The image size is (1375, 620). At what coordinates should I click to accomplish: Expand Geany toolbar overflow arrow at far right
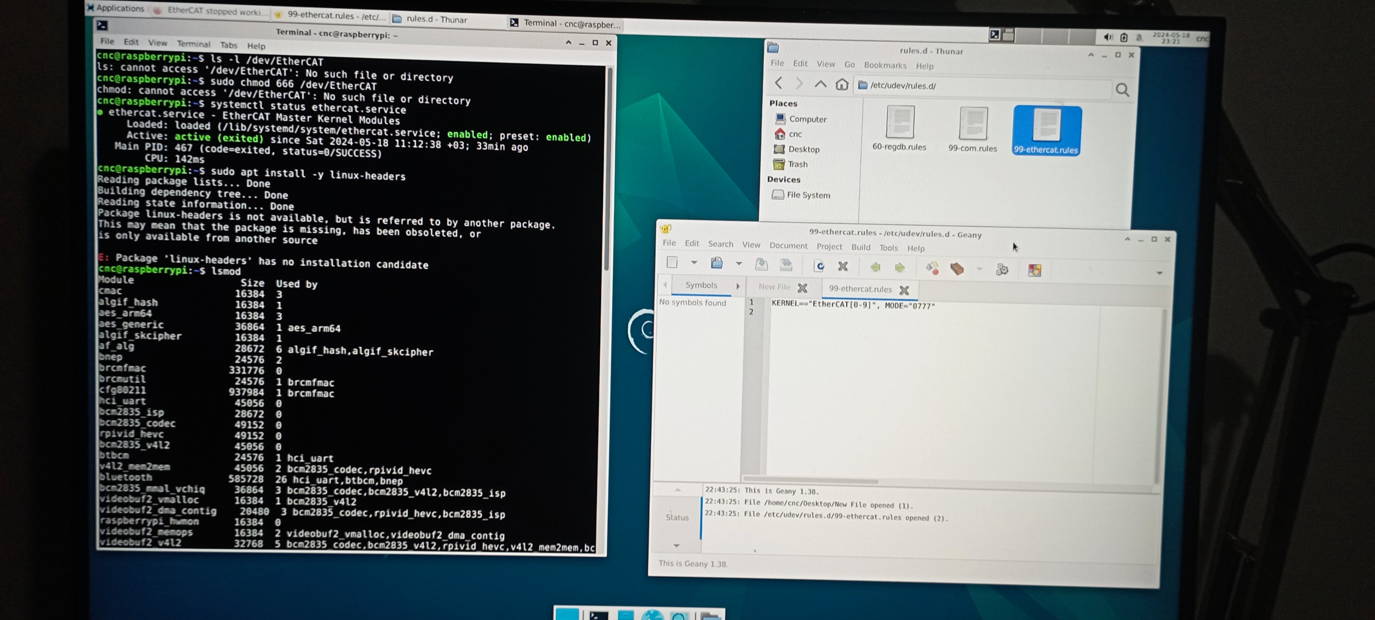coord(1159,273)
